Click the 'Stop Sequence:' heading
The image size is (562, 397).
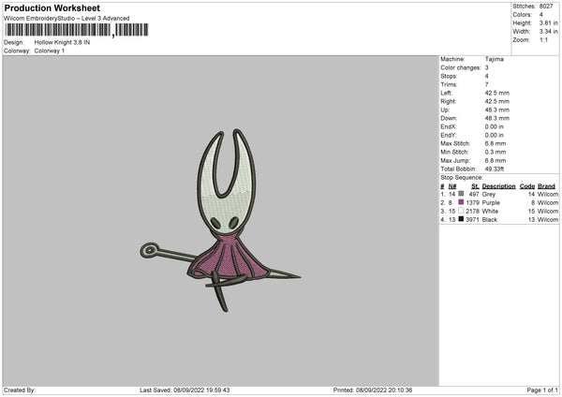coord(462,178)
